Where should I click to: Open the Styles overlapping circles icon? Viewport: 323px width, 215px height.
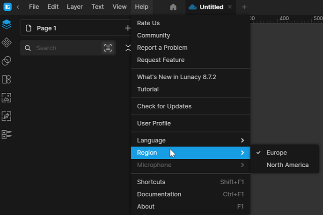point(7,61)
